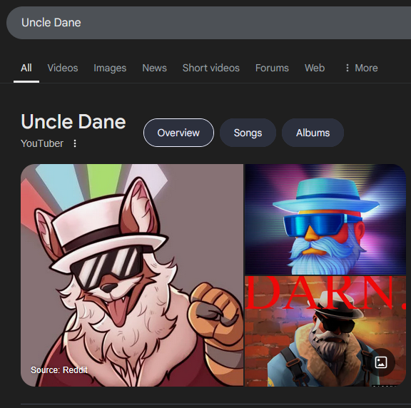Select the Songs chip
This screenshot has height=408, width=411.
coord(248,133)
